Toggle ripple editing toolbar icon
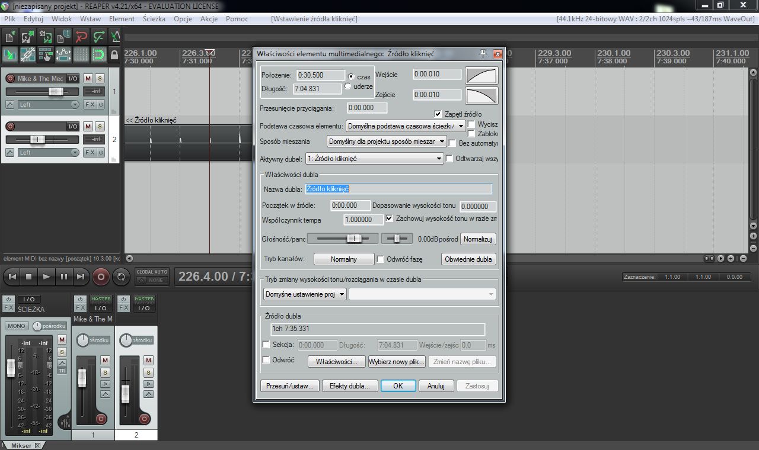 (45, 54)
